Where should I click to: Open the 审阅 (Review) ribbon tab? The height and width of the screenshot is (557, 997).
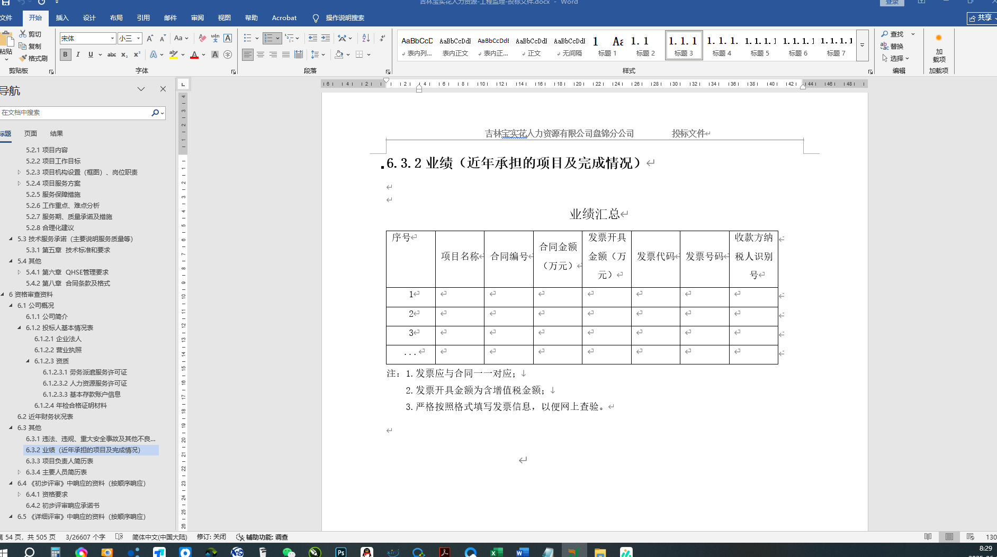(197, 18)
